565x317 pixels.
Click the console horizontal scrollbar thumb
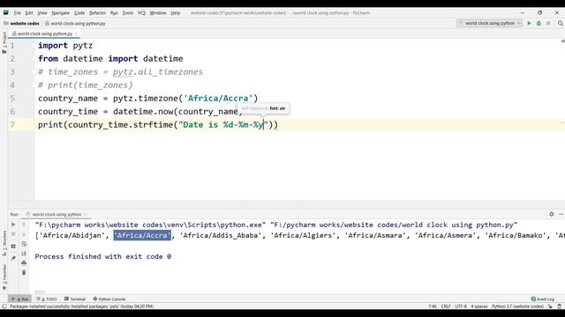point(40,292)
